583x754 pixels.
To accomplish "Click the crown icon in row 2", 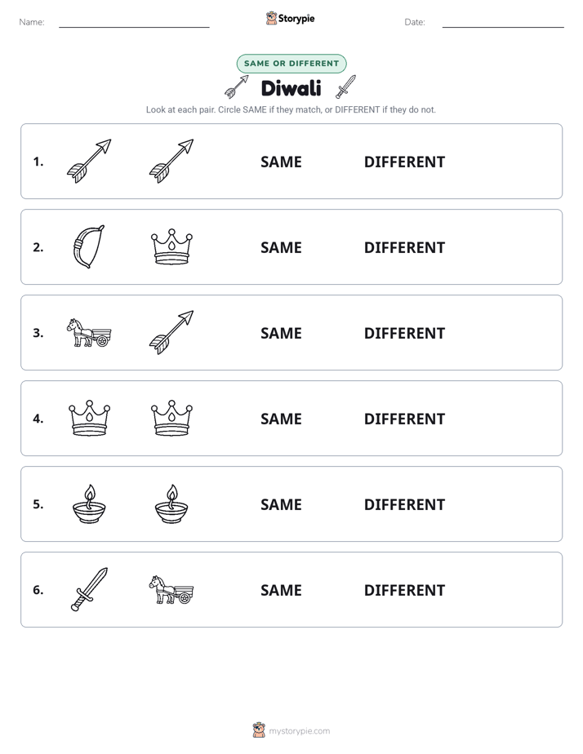I will [x=171, y=246].
